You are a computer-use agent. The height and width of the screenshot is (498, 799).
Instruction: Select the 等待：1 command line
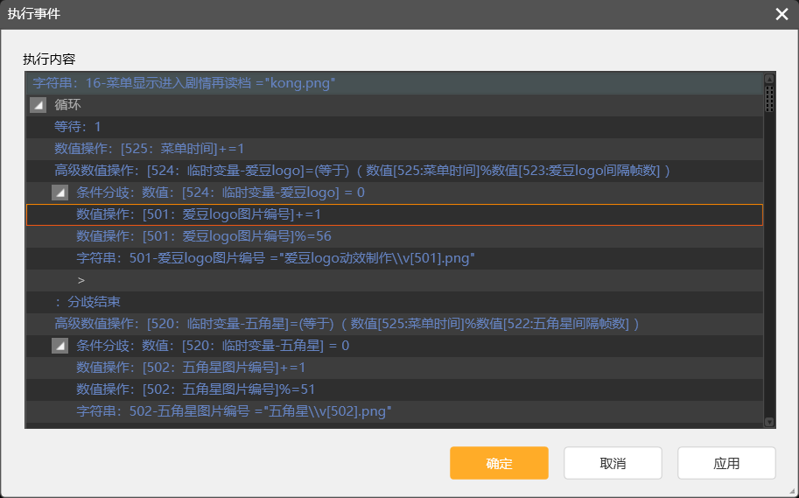pyautogui.click(x=78, y=127)
